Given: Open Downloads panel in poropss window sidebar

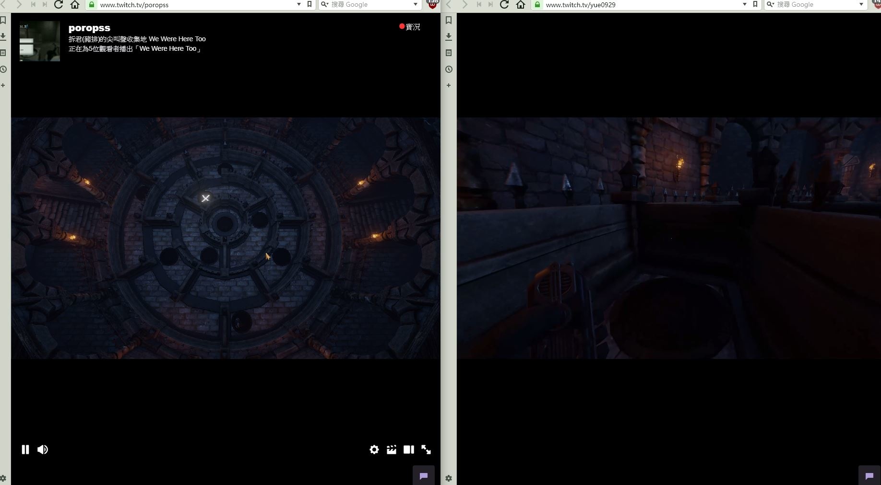Looking at the screenshot, I should 3,36.
